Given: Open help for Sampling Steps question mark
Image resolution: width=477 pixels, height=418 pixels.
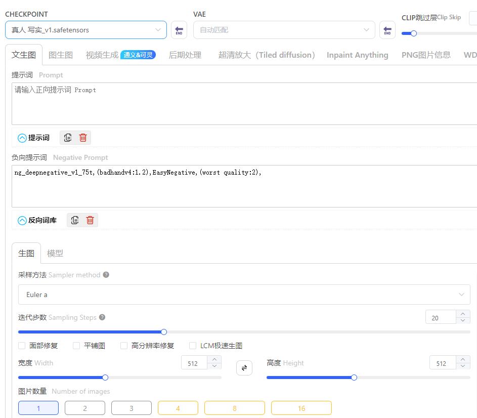Looking at the screenshot, I should tap(102, 317).
